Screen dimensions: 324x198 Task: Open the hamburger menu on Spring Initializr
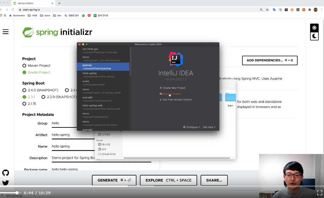6,32
